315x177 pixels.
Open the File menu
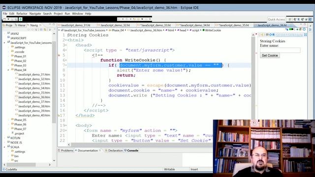[x=5, y=14]
